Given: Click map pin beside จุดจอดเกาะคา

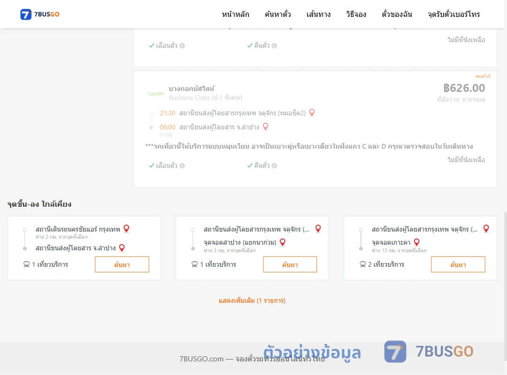Looking at the screenshot, I should click(x=416, y=242).
